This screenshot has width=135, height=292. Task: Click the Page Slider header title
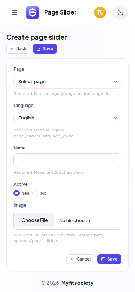[60, 12]
